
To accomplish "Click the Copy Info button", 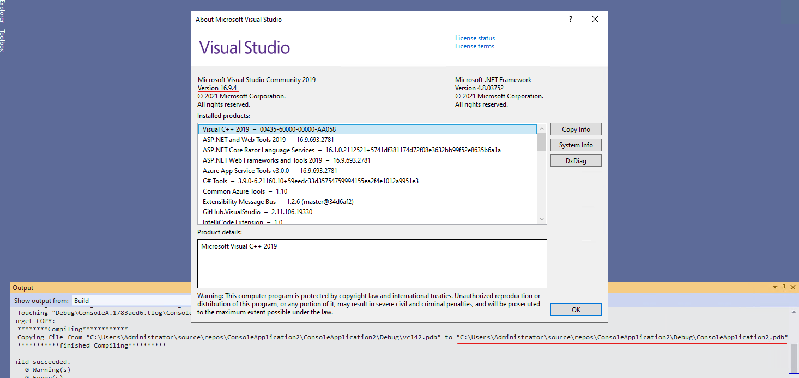I will point(576,129).
